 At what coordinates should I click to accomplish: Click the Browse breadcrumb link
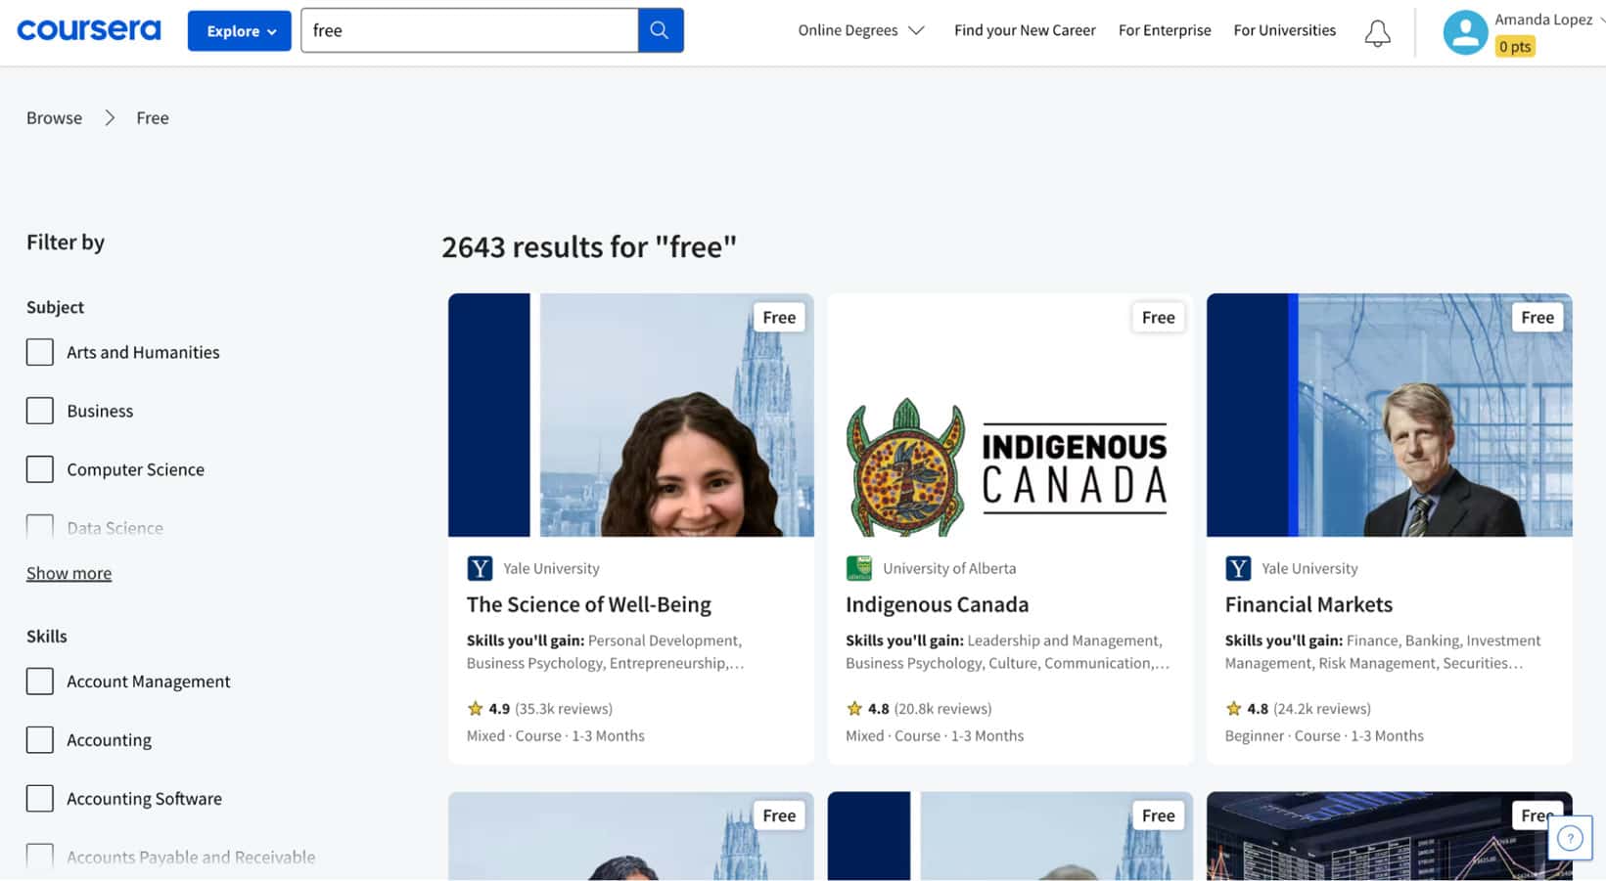[x=54, y=117]
